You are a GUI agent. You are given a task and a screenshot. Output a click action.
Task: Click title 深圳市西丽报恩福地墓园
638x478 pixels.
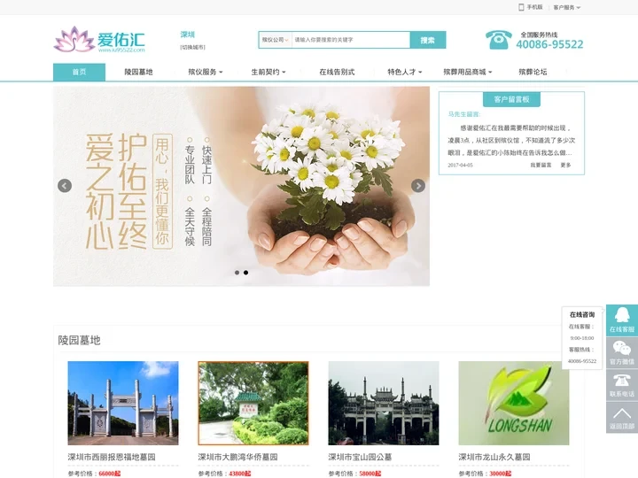[112, 457]
